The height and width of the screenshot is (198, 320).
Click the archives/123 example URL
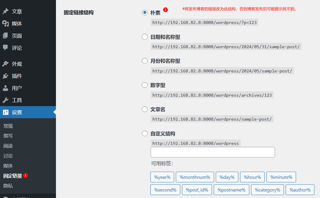point(212,95)
